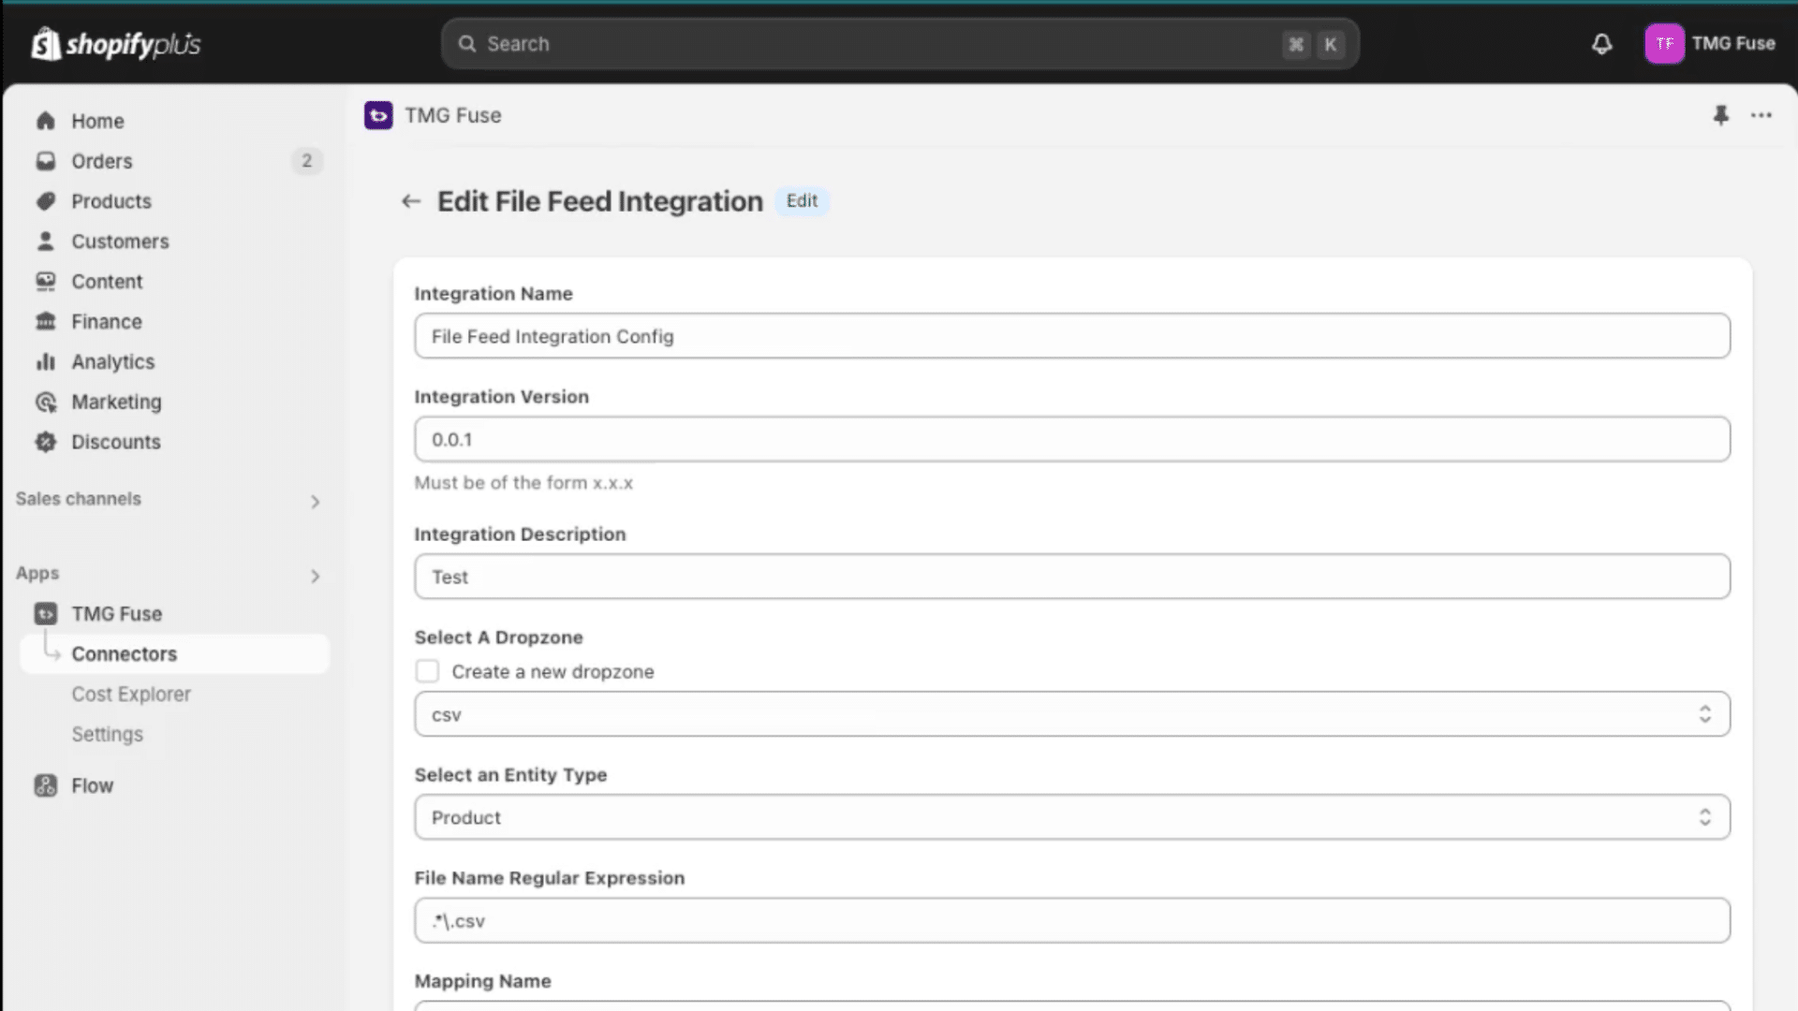Open the three-dots more actions menu
Screen dimensions: 1798x1011
[1761, 115]
